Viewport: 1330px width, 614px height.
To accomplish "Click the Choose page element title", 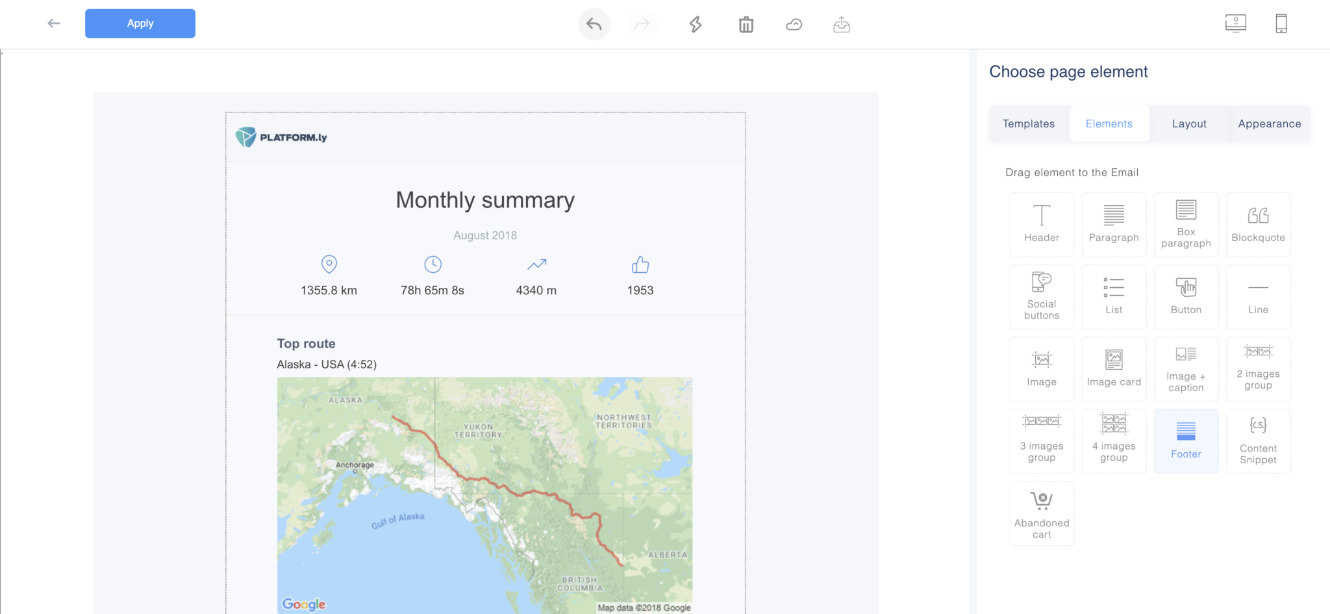I will (x=1068, y=71).
